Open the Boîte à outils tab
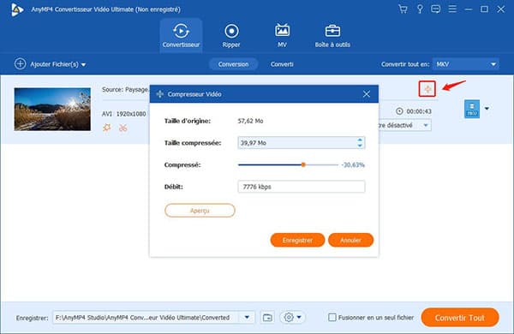This screenshot has width=514, height=334. [332, 35]
